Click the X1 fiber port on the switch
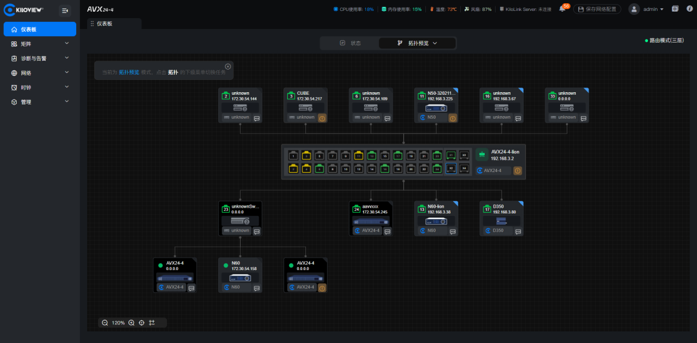This screenshot has height=343, width=697. pos(450,155)
